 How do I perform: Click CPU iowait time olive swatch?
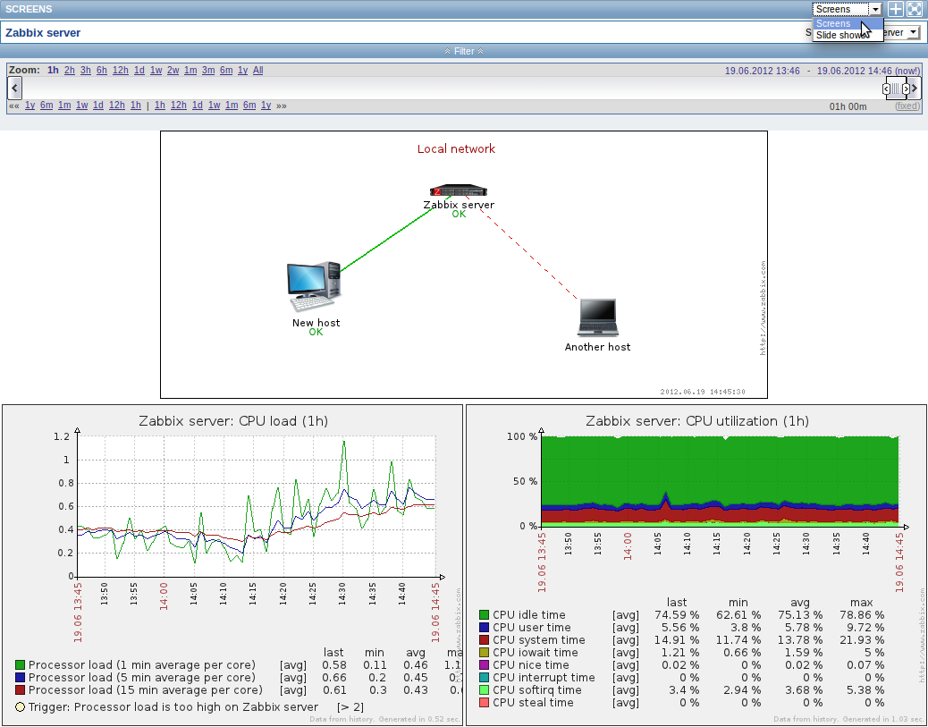[485, 653]
